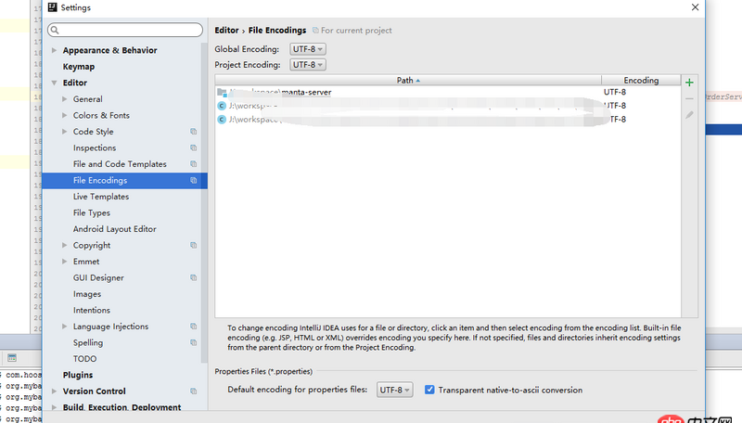Click into the settings search field
Image resolution: width=742 pixels, height=423 pixels.
click(x=125, y=30)
